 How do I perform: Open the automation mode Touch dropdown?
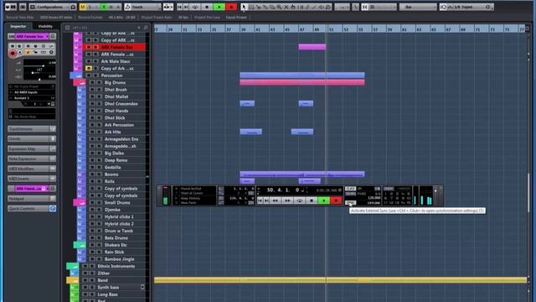pos(143,7)
